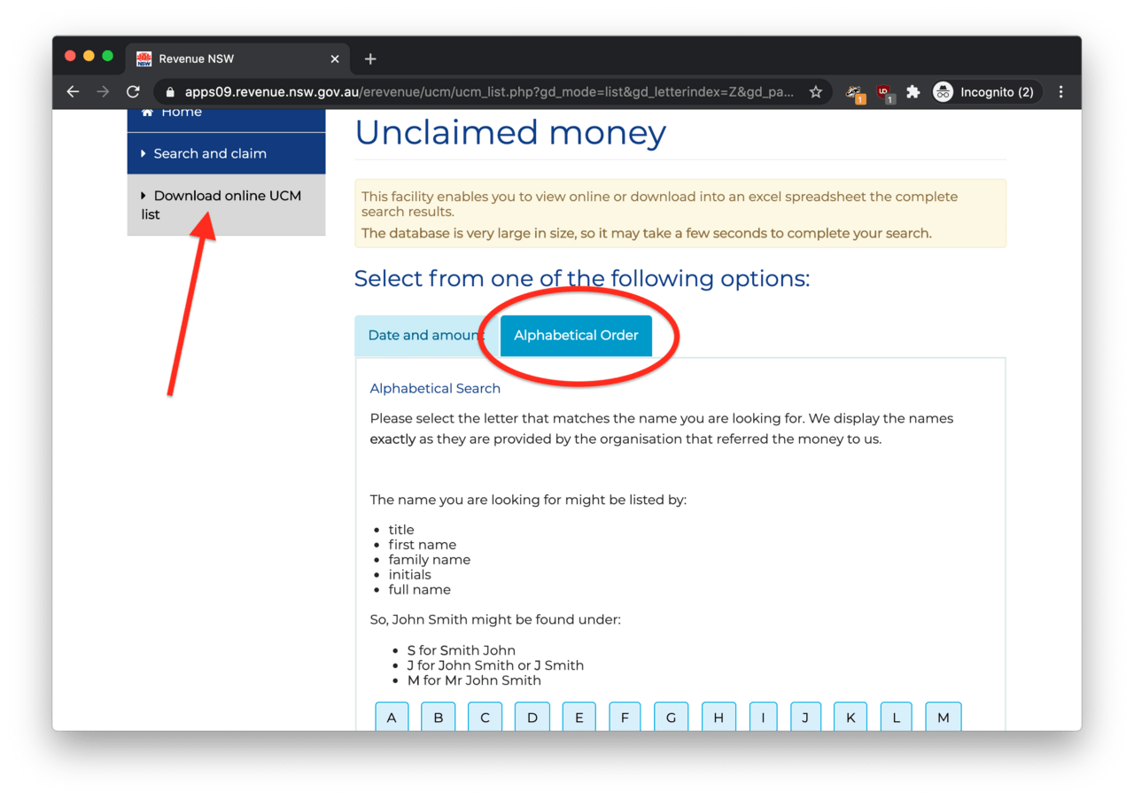
Task: Click the Alphabetical Search subheading
Action: click(x=435, y=388)
